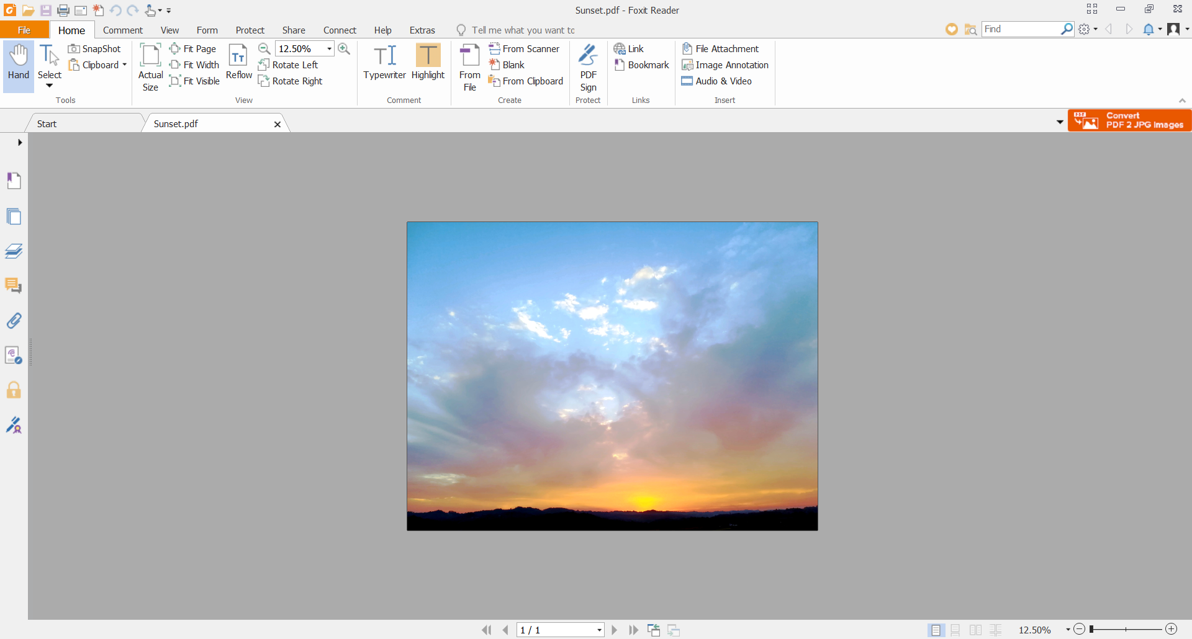Activate the Highlight tool
The height and width of the screenshot is (639, 1192).
(428, 63)
